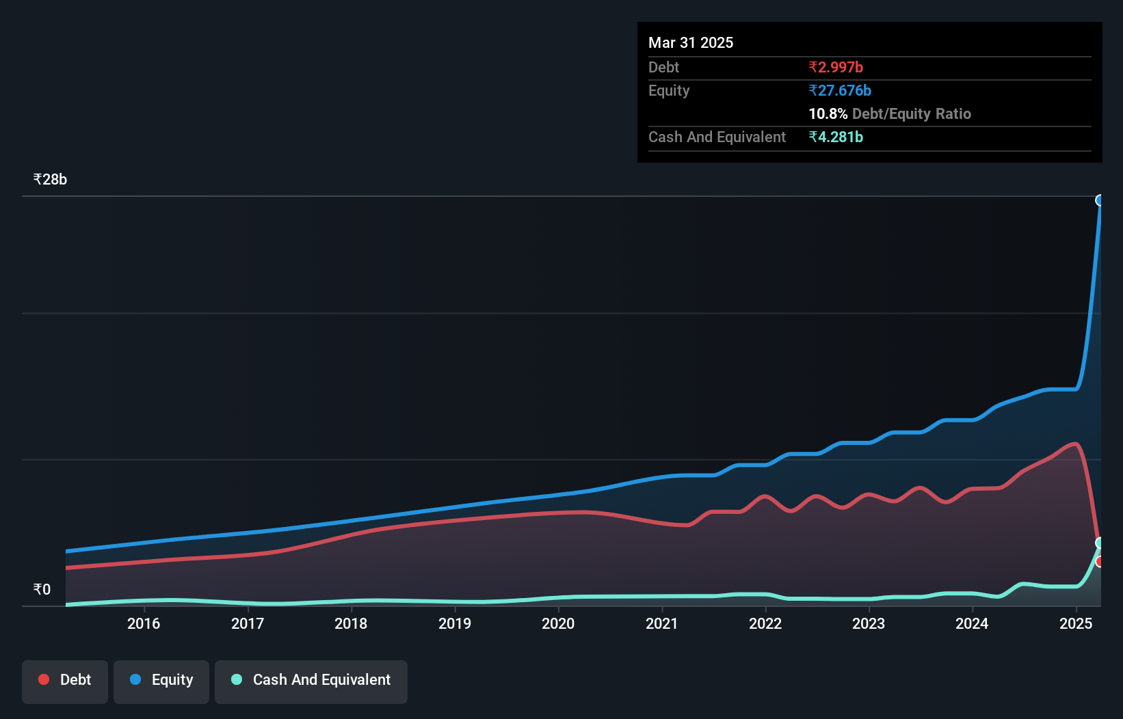Click the Mar 31 2025 tooltip header
Screen dimensions: 1123x719
click(691, 43)
